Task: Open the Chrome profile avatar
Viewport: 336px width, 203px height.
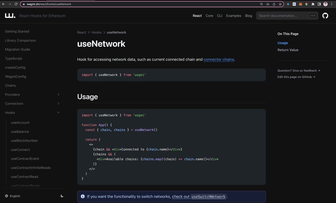Action: [x=325, y=4]
